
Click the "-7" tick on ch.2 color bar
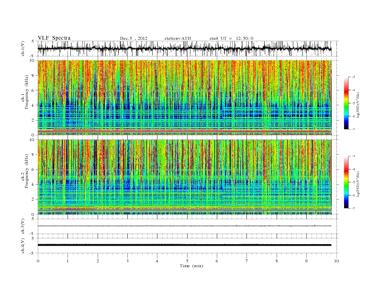(353, 208)
